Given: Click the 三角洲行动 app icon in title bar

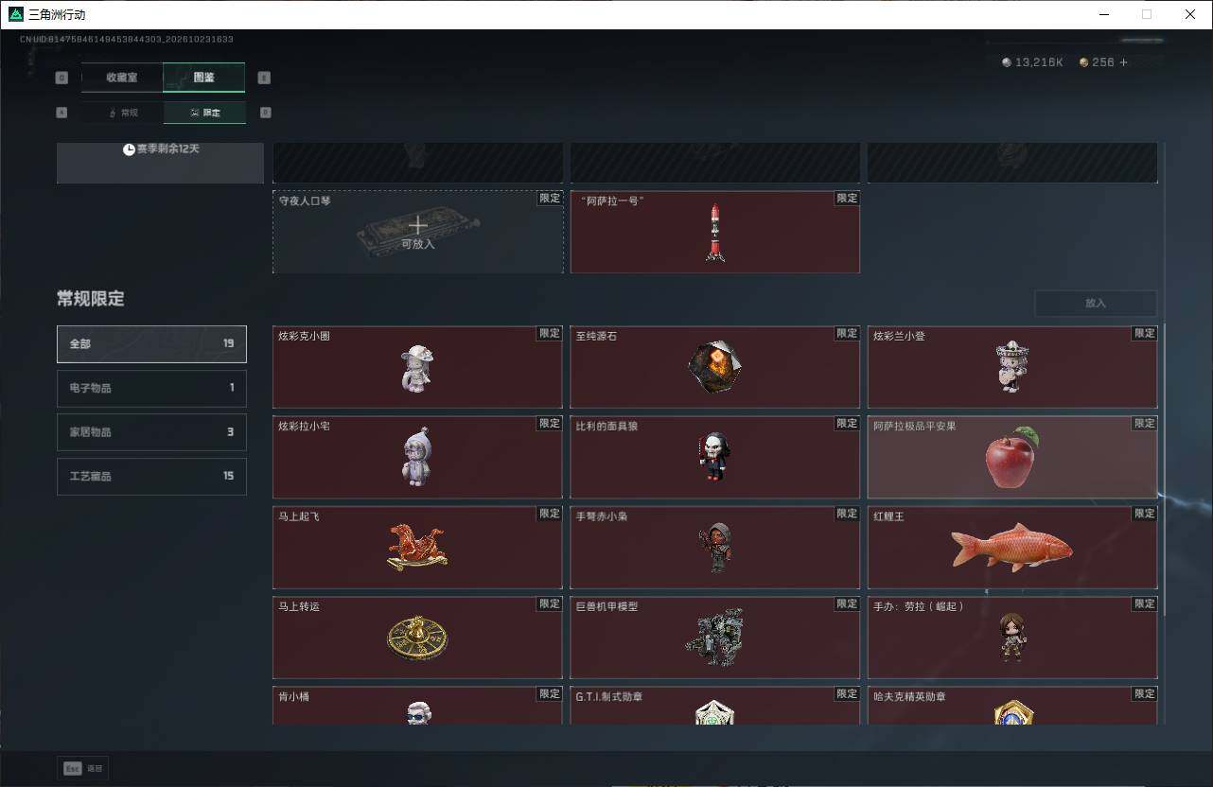Looking at the screenshot, I should coord(15,14).
